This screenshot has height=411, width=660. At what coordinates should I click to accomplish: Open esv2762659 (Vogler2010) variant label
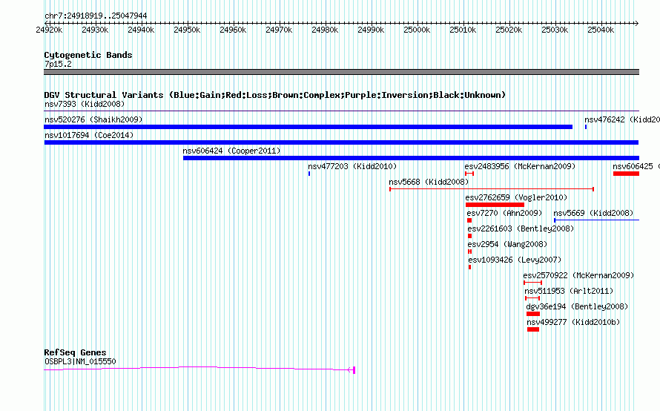tap(516, 197)
